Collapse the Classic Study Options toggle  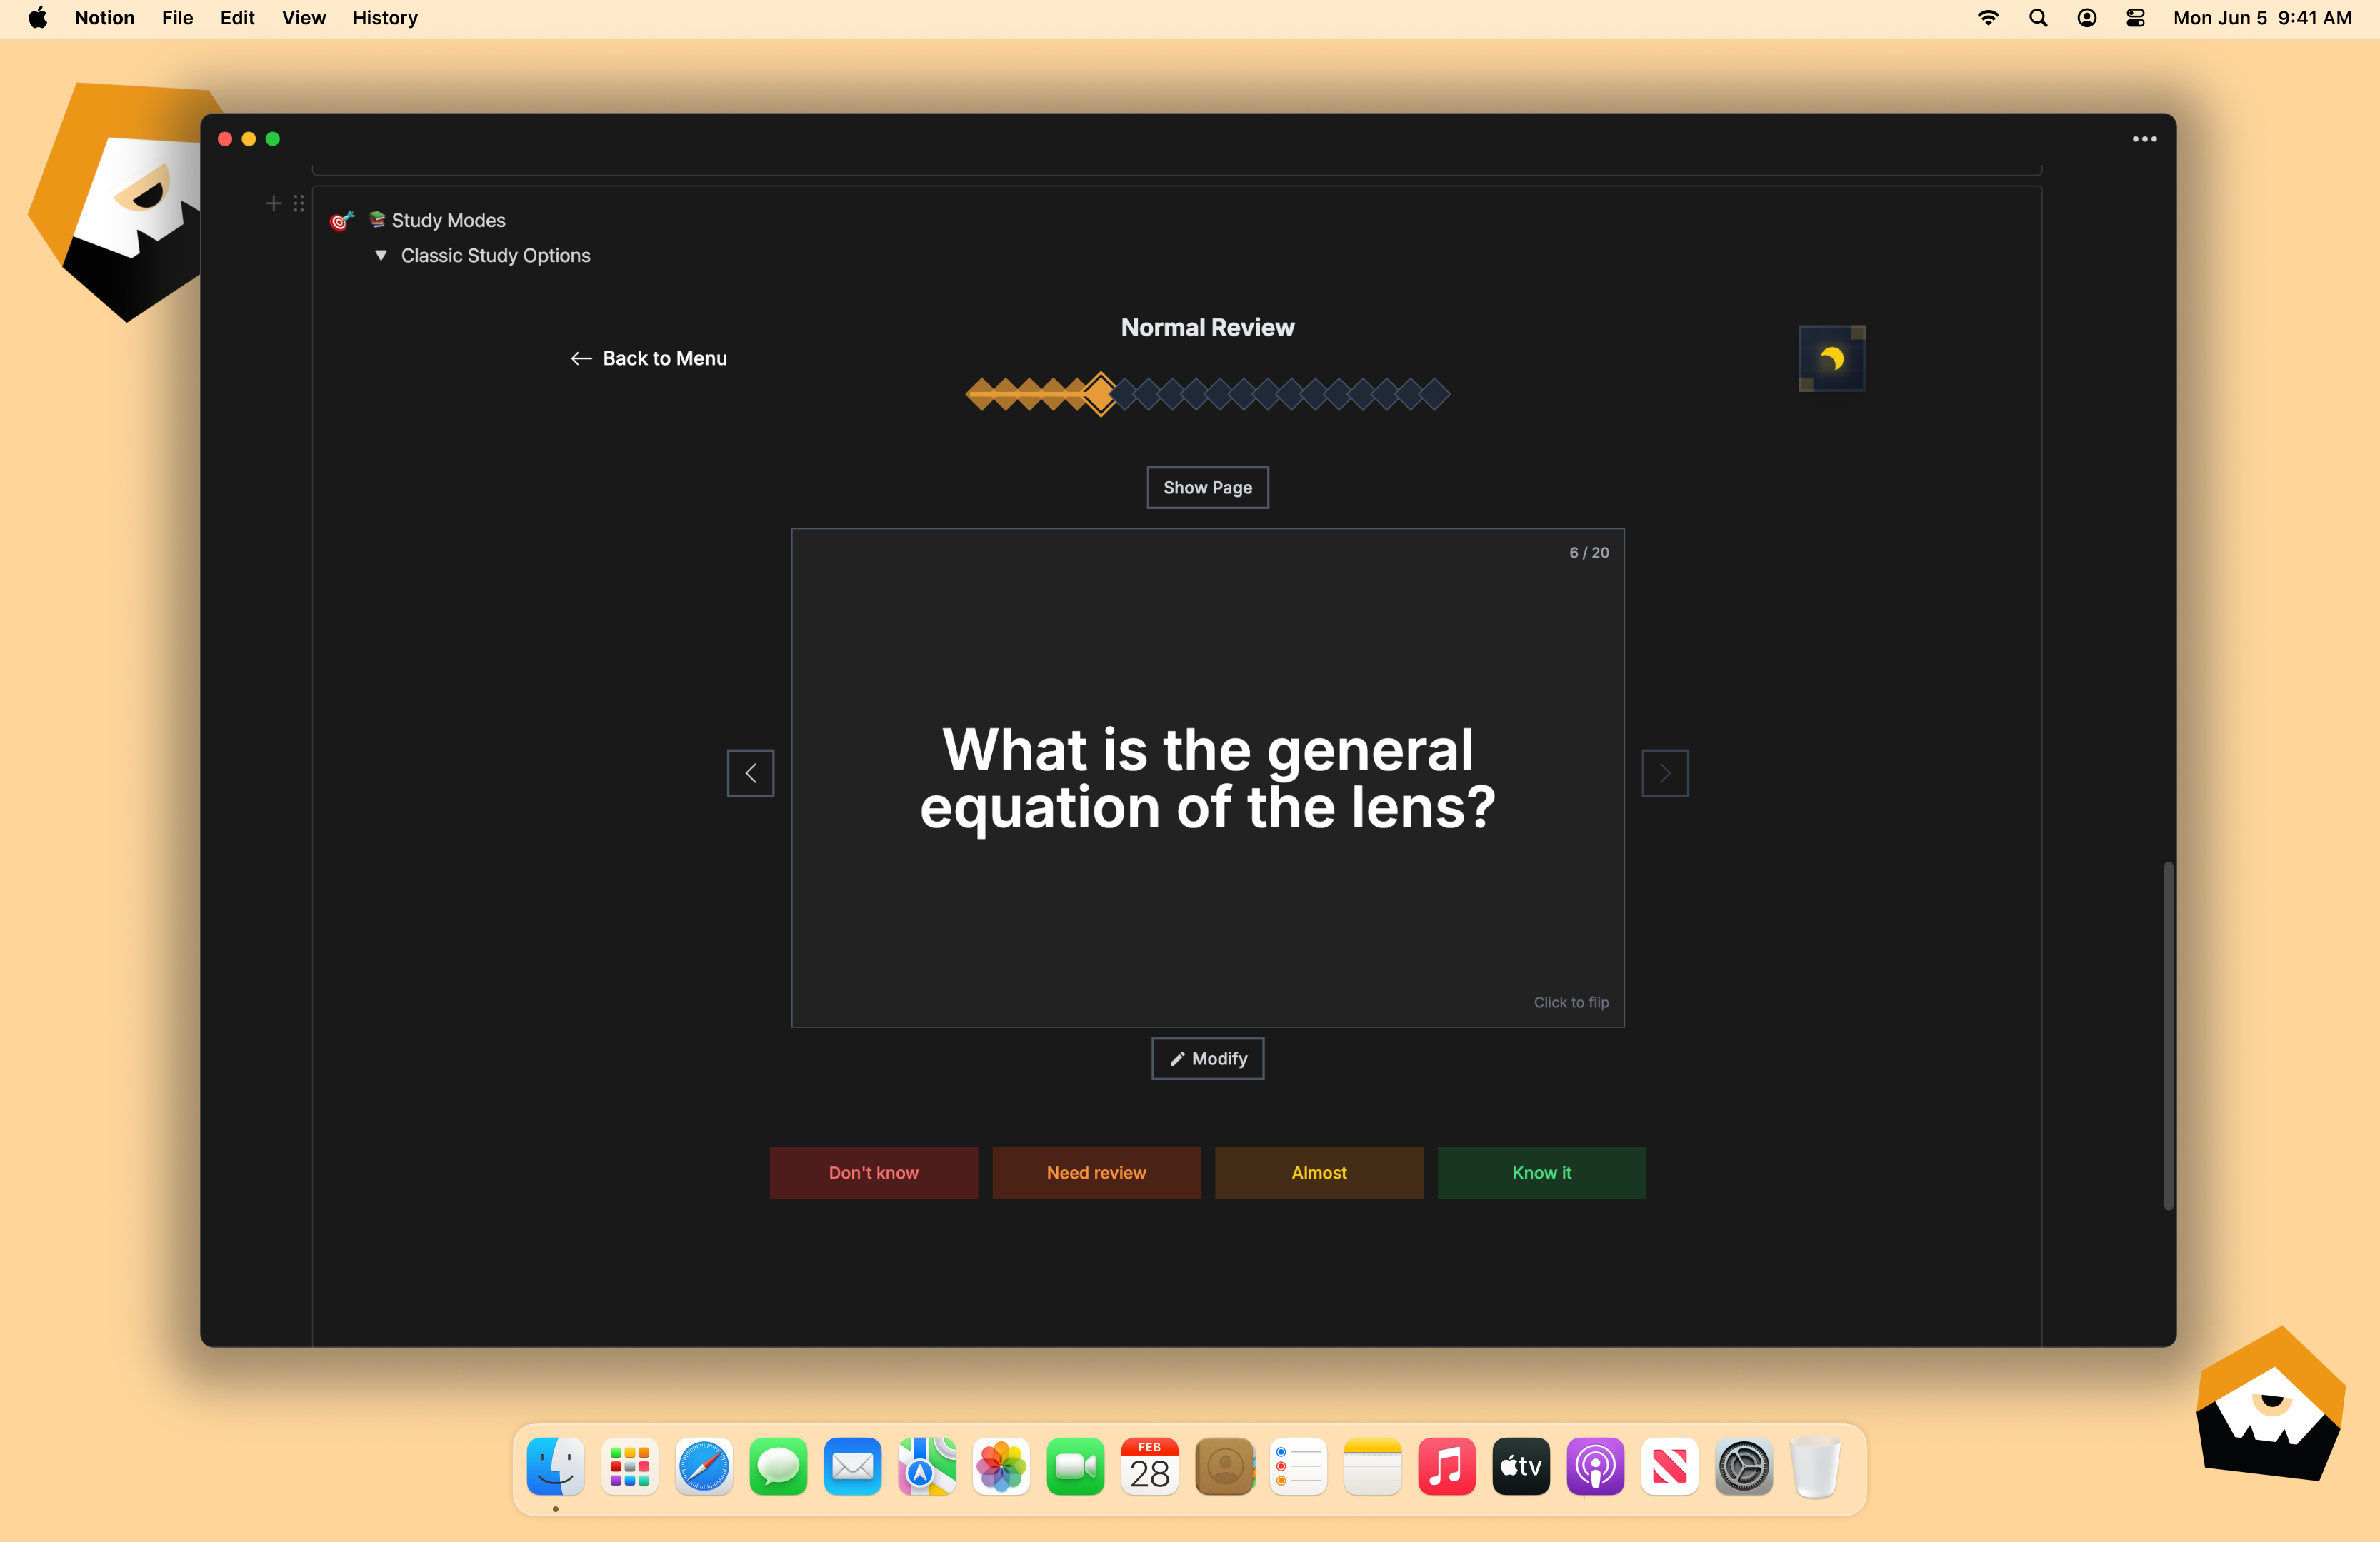pos(381,256)
